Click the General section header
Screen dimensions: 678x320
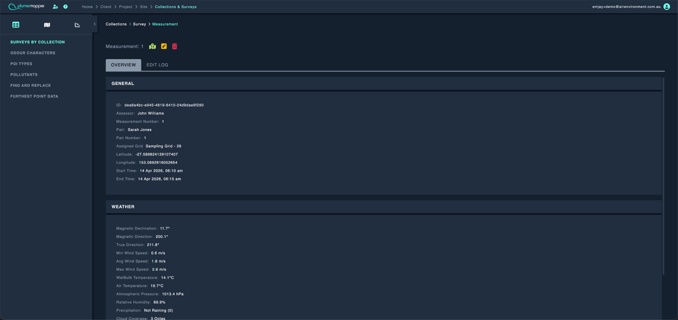point(384,84)
